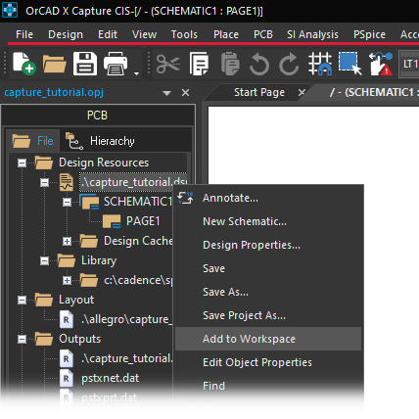Select the .\allegro\capture_ layout file
Viewport: 419px width, 419px height.
click(x=126, y=319)
